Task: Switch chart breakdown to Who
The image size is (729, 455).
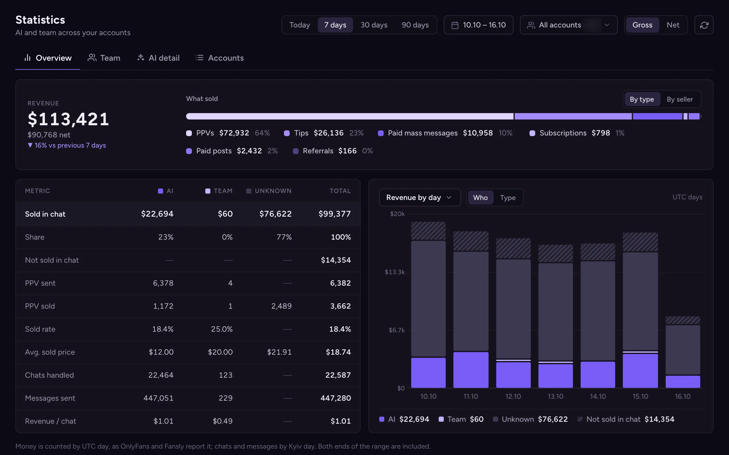Action: pyautogui.click(x=480, y=197)
